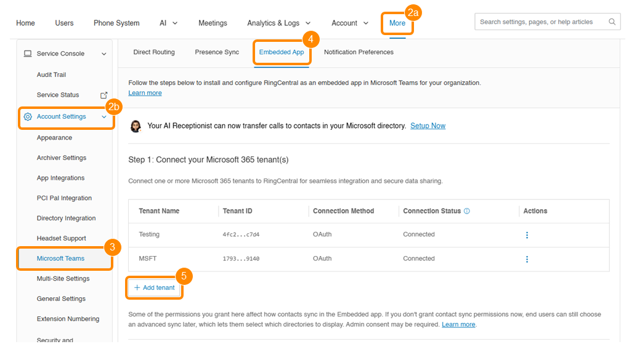This screenshot has width=637, height=352.
Task: Open PCI Pal Integration in sidebar
Action: tap(64, 198)
